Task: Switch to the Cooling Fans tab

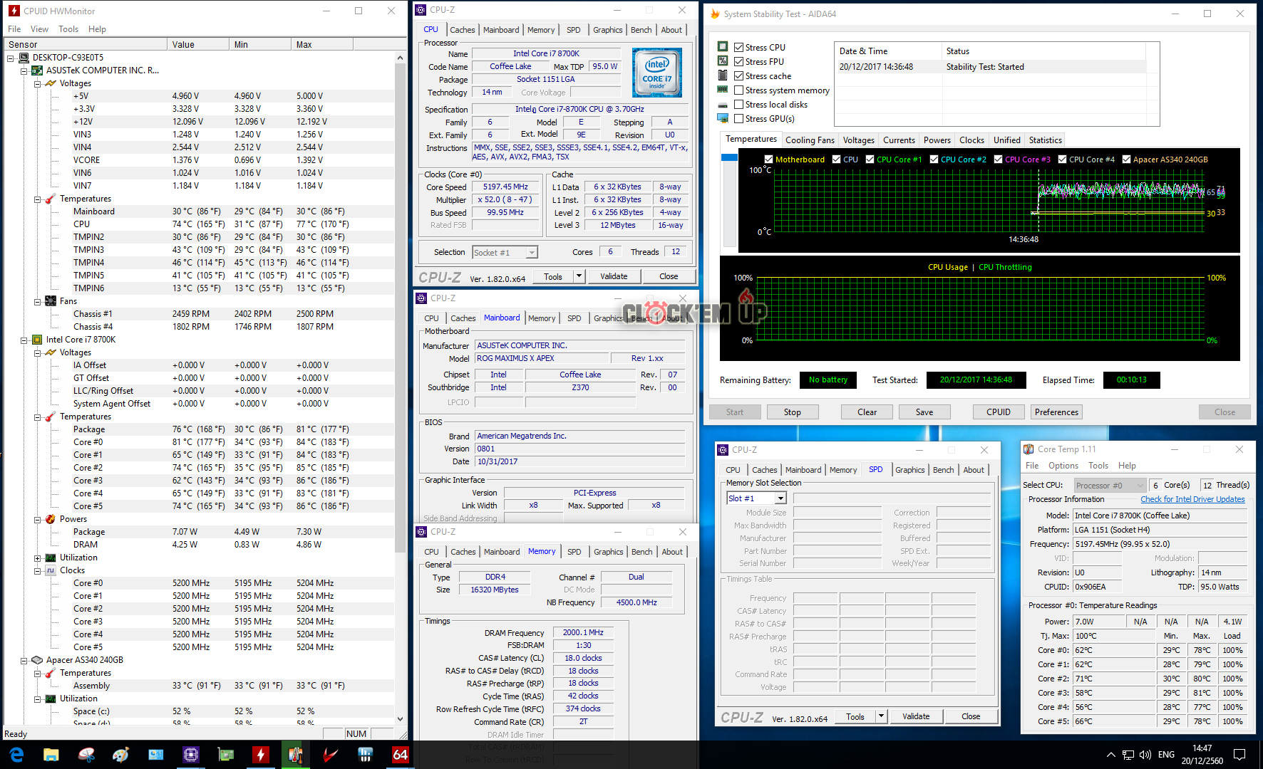Action: [809, 140]
